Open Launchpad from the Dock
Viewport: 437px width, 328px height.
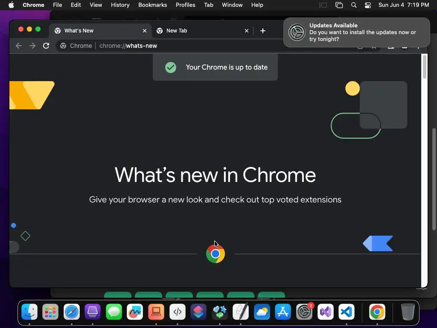click(x=50, y=311)
